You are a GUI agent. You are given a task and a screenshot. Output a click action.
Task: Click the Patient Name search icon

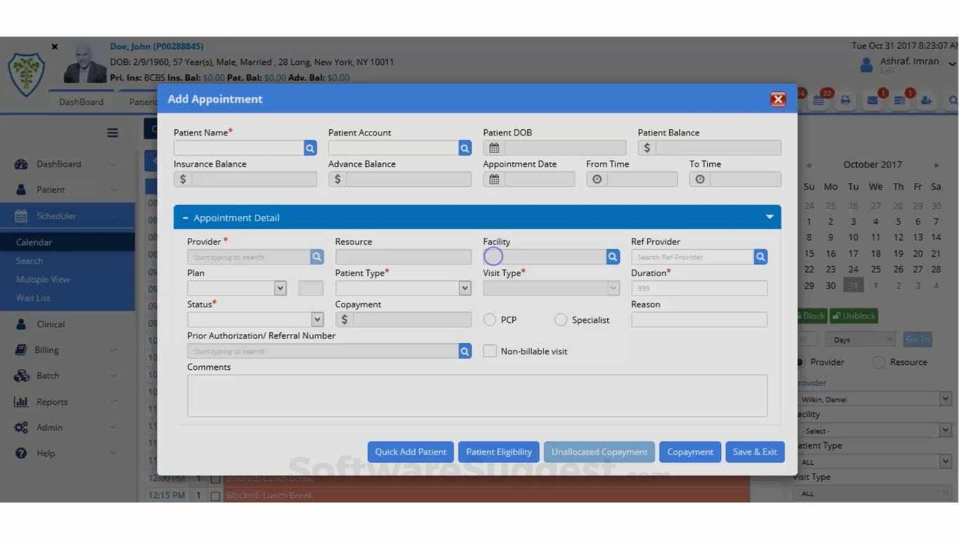(310, 148)
